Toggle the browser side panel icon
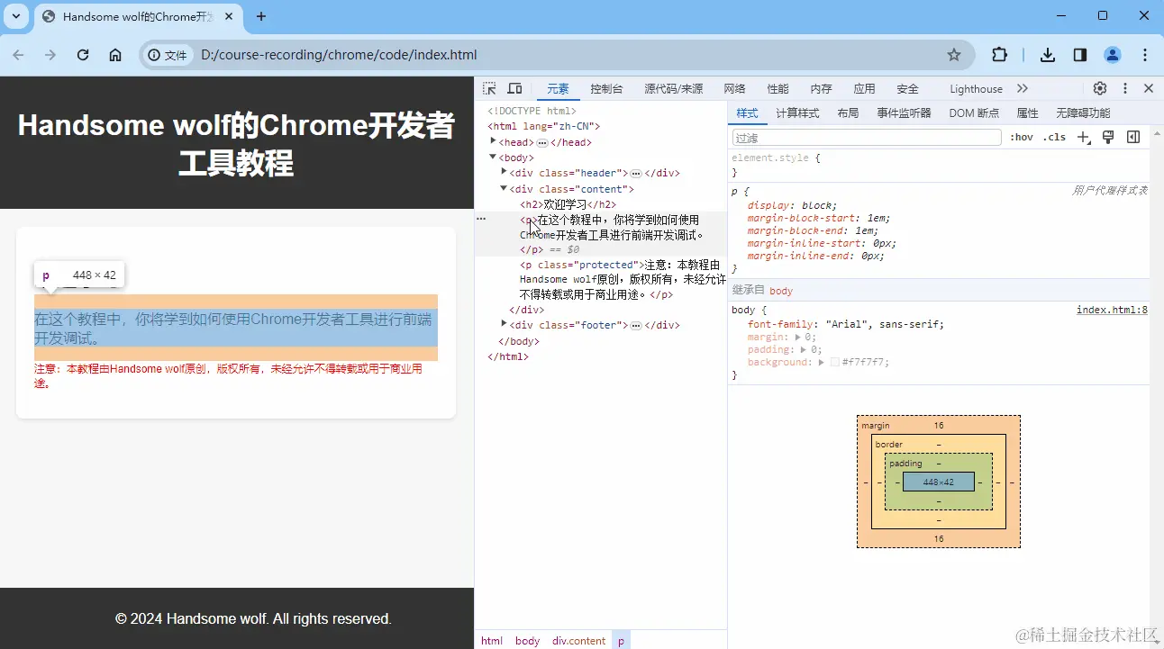The height and width of the screenshot is (649, 1164). tap(1080, 55)
